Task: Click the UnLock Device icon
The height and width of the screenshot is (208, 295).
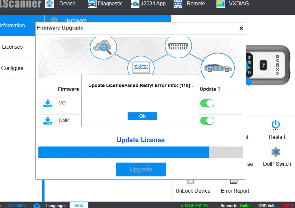Action: (190, 181)
